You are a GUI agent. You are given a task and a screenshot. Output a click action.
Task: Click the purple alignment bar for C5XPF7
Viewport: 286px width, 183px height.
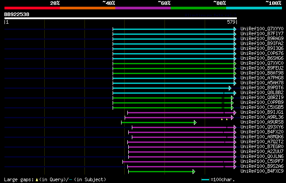click(x=178, y=162)
